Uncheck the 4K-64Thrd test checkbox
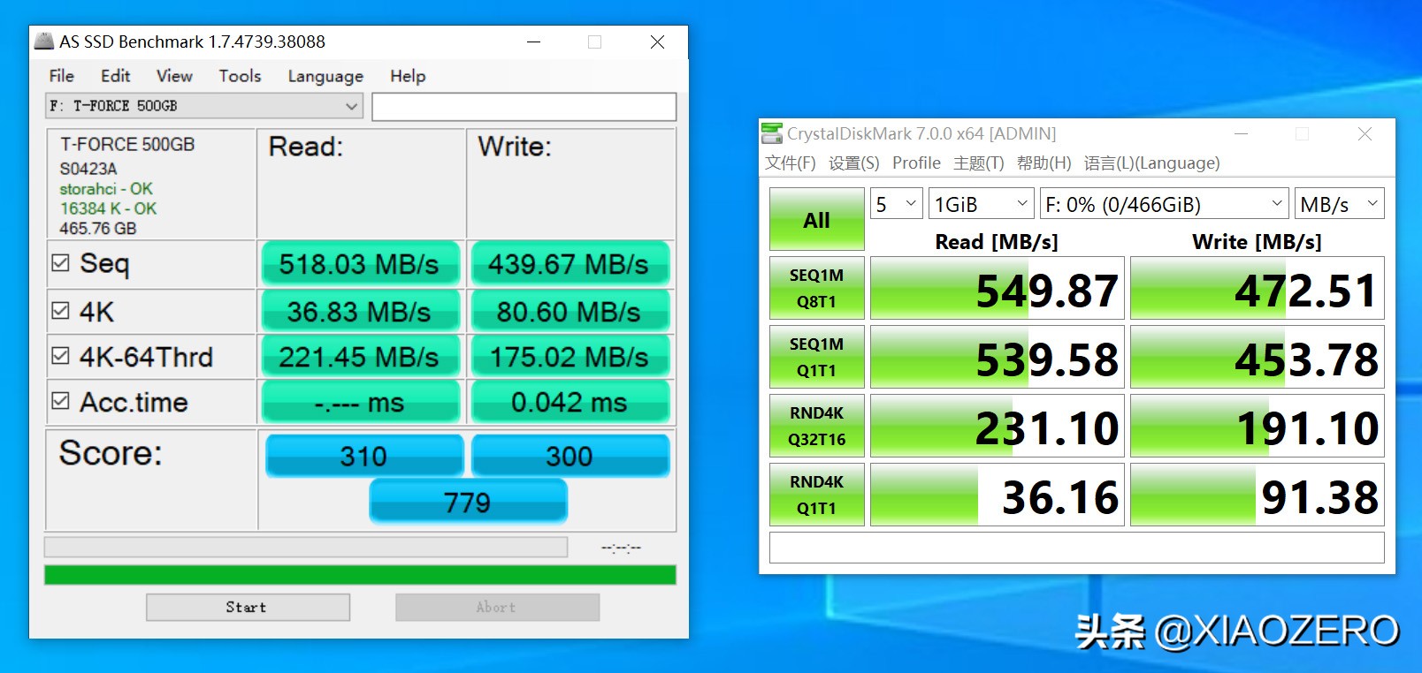Viewport: 1422px width, 673px height. point(60,356)
